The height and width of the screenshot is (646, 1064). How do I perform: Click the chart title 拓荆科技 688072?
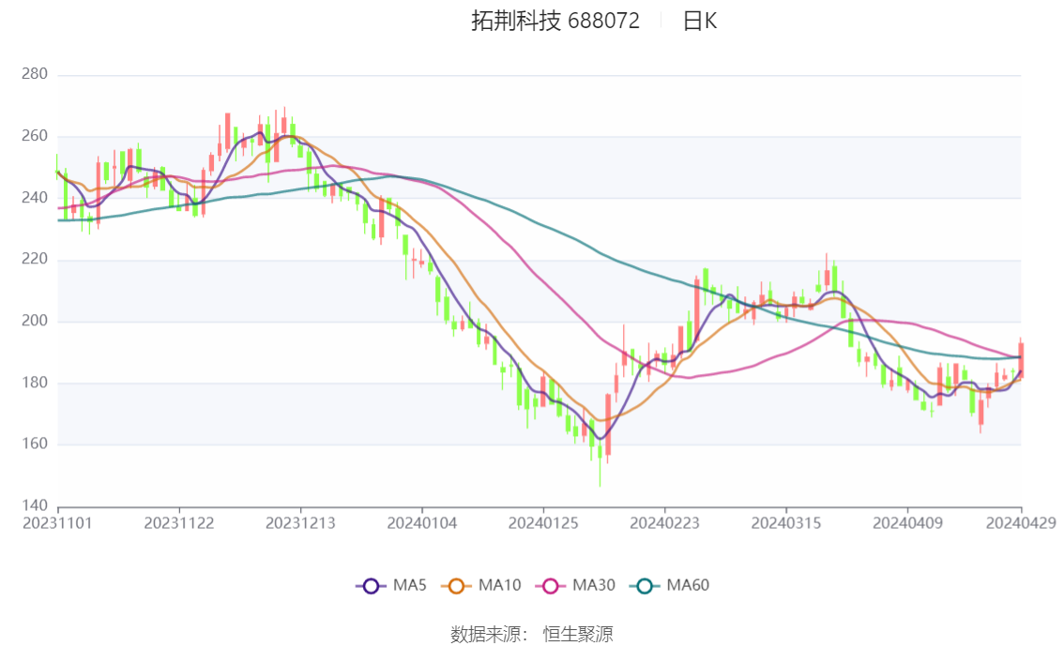[555, 21]
